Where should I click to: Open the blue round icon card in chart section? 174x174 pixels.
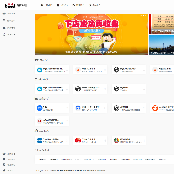52,108
